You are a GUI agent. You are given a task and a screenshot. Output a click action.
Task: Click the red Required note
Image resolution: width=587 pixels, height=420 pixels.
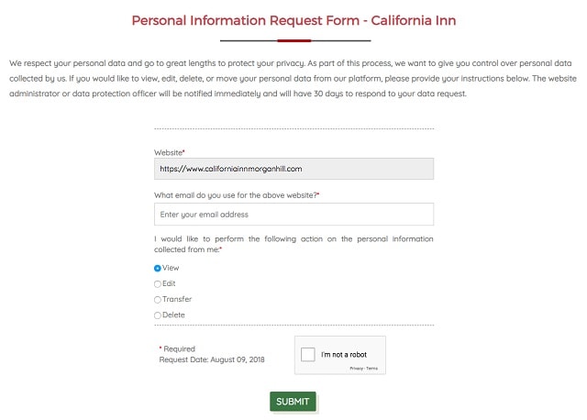pos(177,348)
